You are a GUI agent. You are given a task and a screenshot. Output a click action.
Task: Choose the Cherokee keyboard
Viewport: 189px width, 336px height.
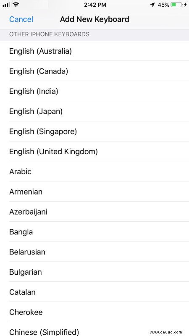click(94, 312)
